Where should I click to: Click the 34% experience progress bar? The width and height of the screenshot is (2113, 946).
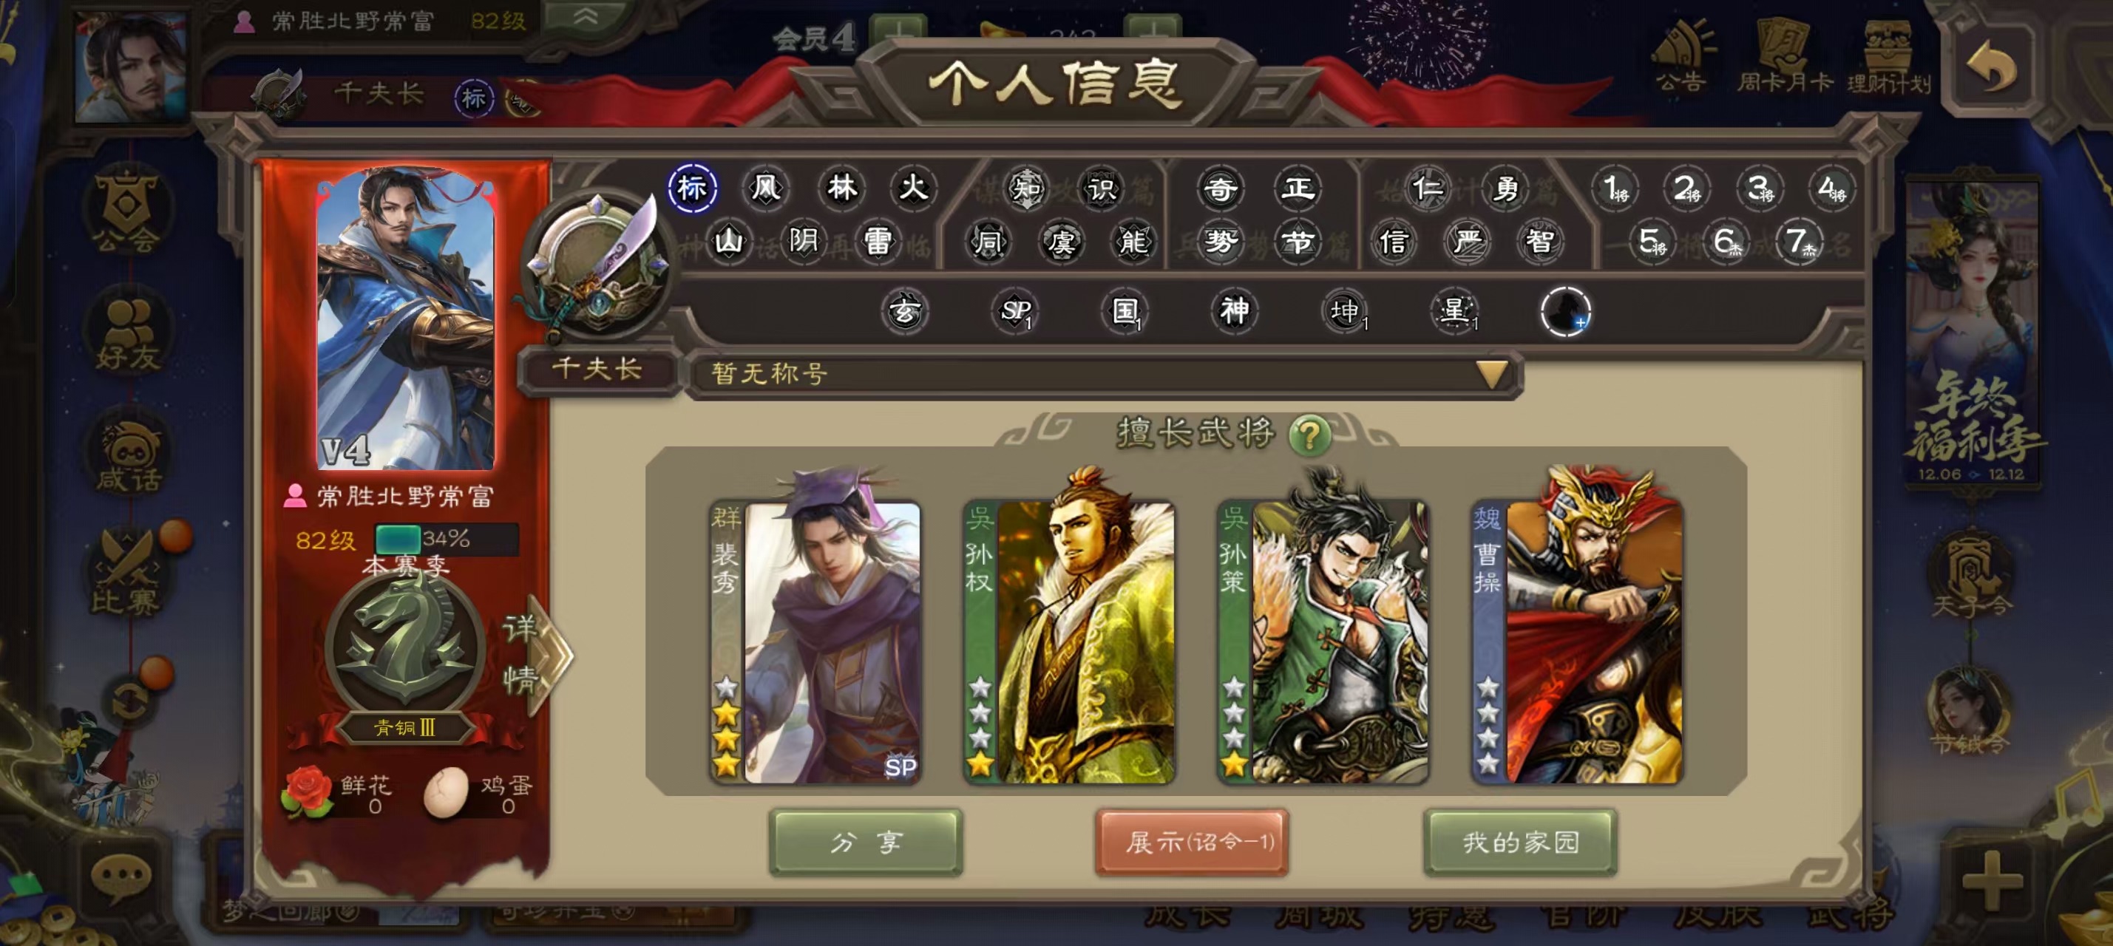447,539
